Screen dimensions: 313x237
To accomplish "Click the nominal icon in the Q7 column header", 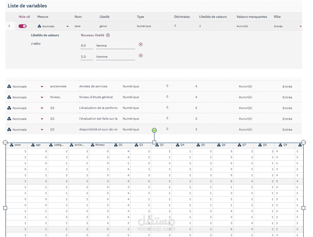I will 239,145.
